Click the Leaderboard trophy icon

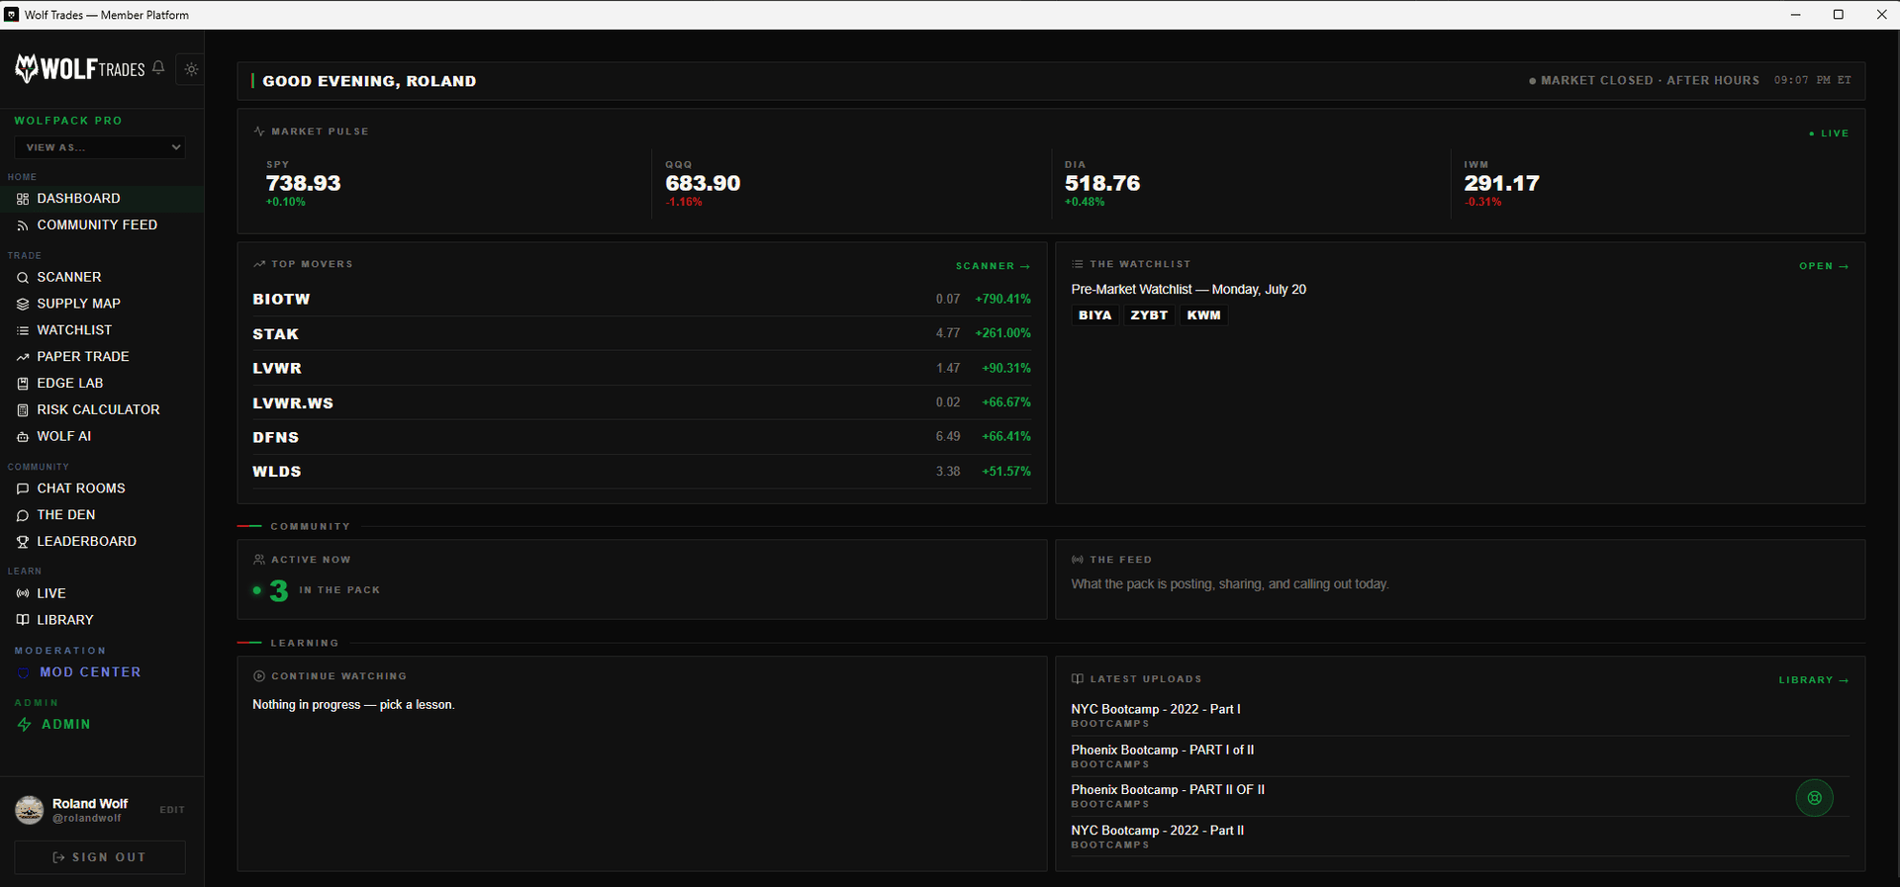[23, 542]
